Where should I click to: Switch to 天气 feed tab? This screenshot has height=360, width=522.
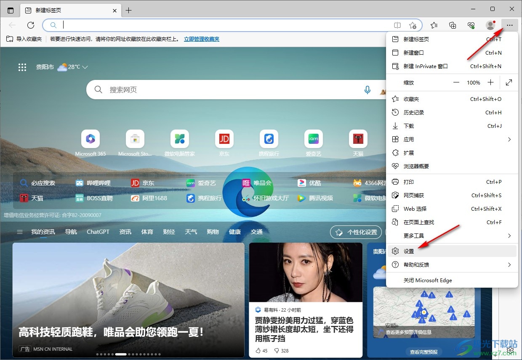[x=191, y=232]
